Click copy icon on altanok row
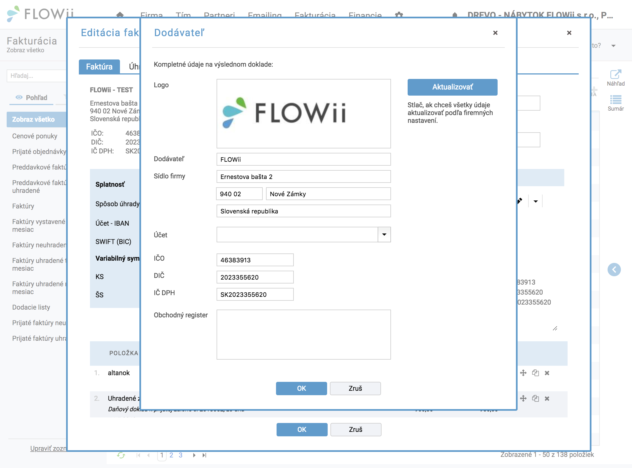 point(535,373)
